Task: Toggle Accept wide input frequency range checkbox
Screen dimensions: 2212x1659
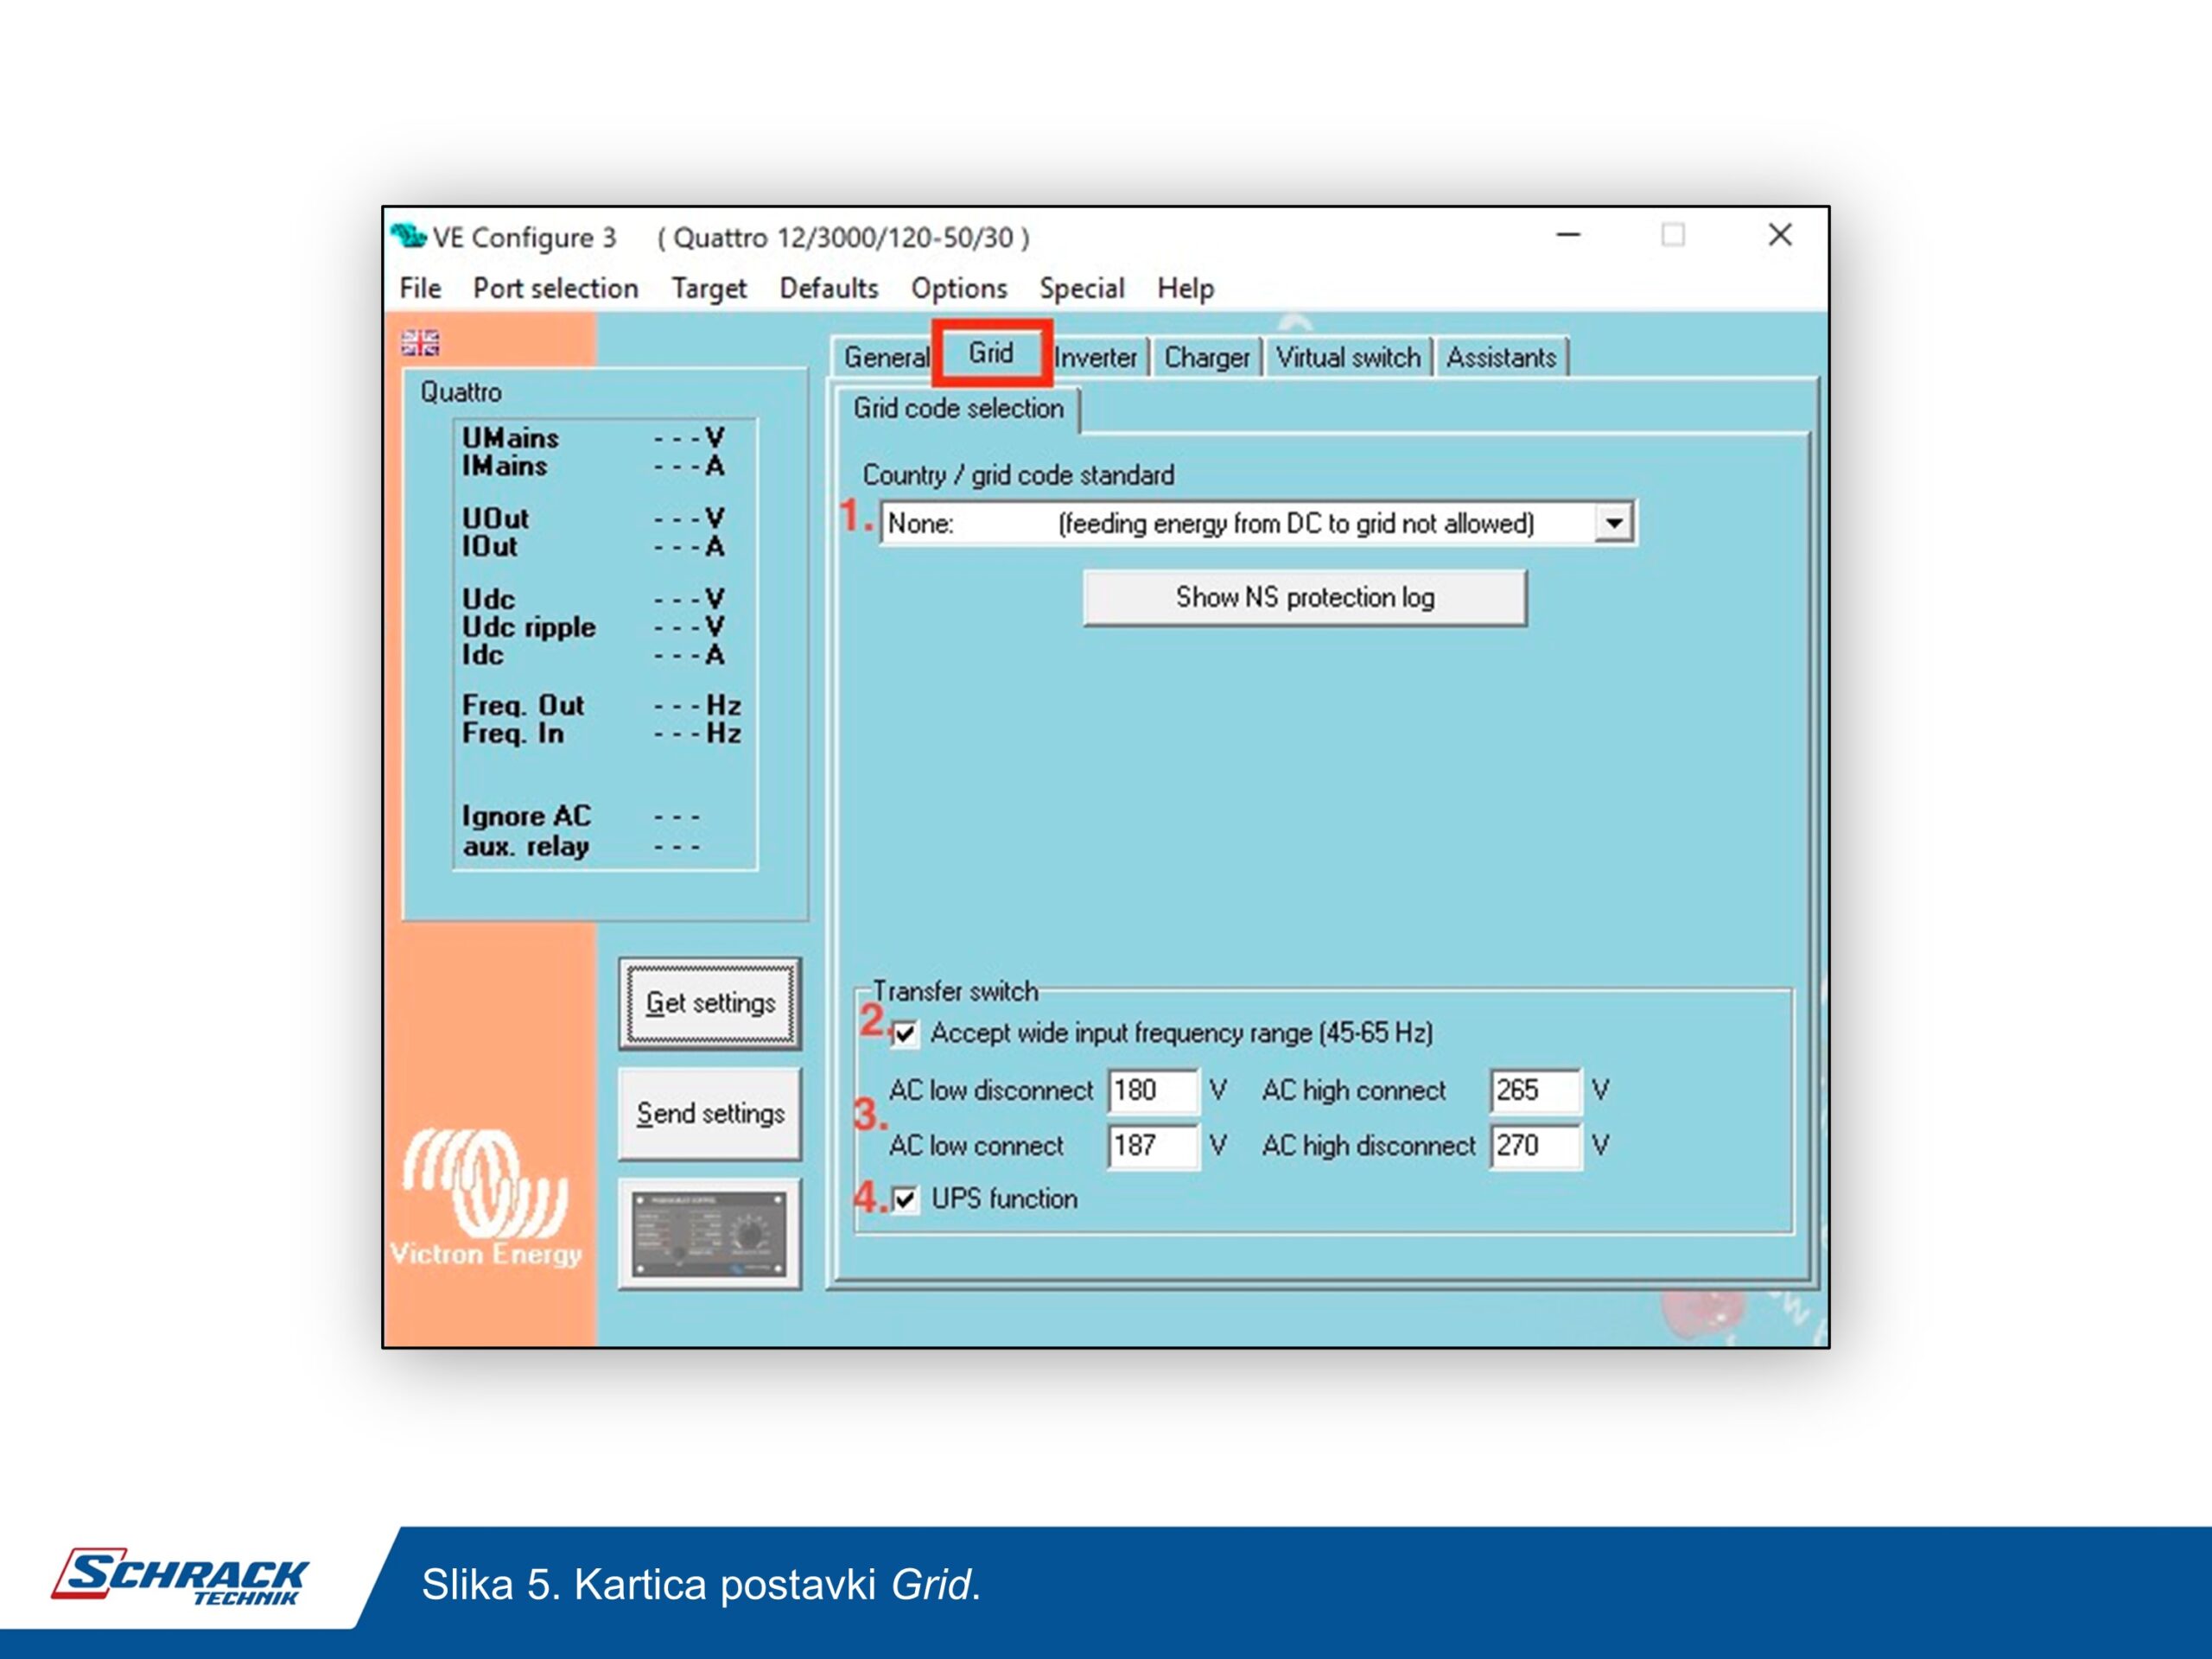Action: [x=905, y=1033]
